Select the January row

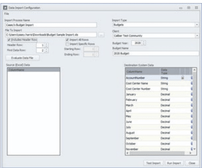pos(159,94)
